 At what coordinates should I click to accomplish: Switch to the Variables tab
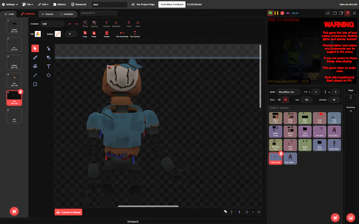(x=66, y=14)
